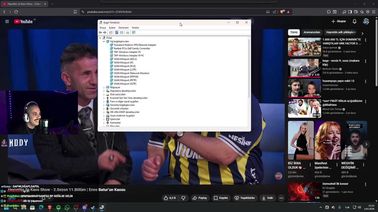Image resolution: width=378 pixels, height=212 pixels.
Task: Select WAN Miniport (SSTP)
Action: 125,84
